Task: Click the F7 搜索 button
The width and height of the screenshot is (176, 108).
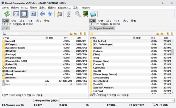Action: click(x=112, y=105)
